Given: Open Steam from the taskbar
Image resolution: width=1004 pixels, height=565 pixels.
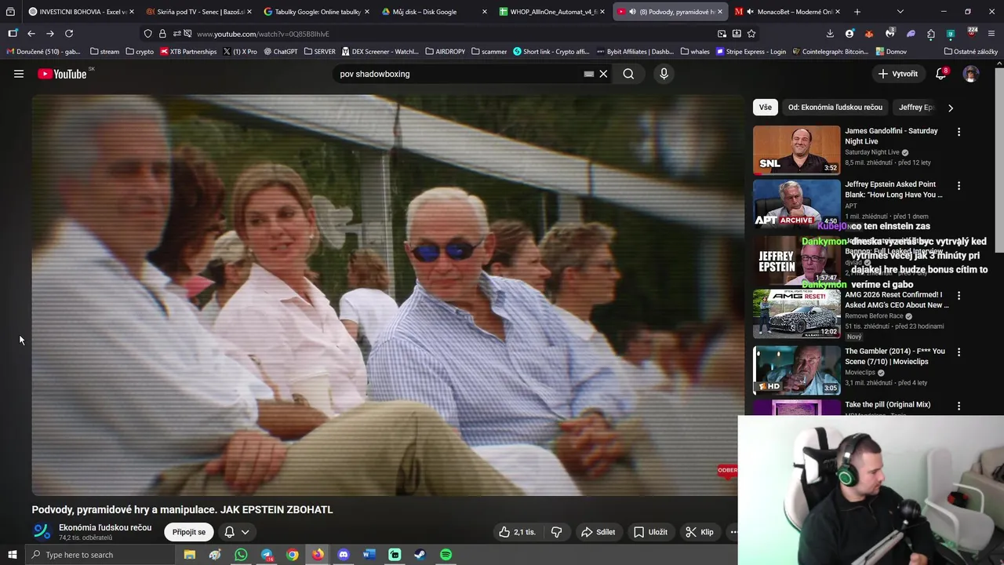Looking at the screenshot, I should tap(420, 555).
